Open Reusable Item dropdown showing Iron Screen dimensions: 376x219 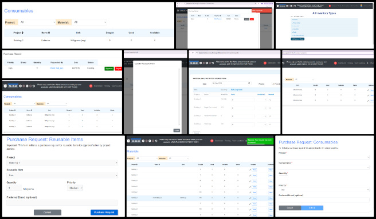(x=62, y=176)
